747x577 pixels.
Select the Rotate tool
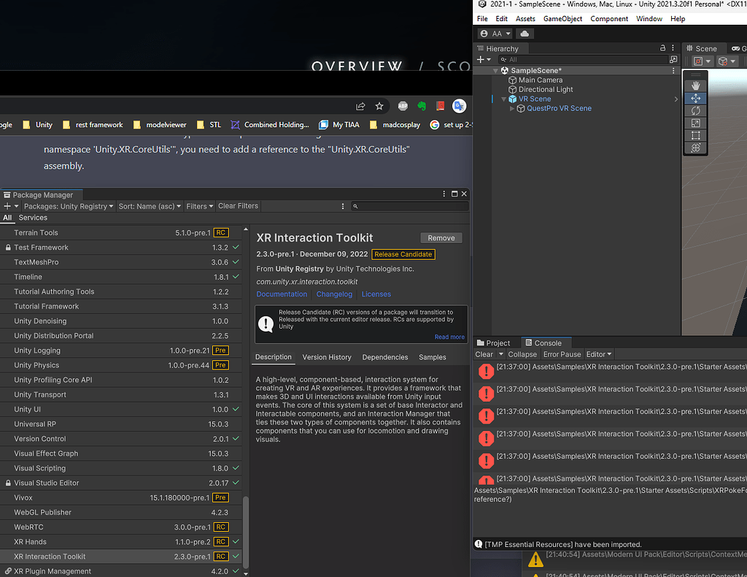point(695,109)
